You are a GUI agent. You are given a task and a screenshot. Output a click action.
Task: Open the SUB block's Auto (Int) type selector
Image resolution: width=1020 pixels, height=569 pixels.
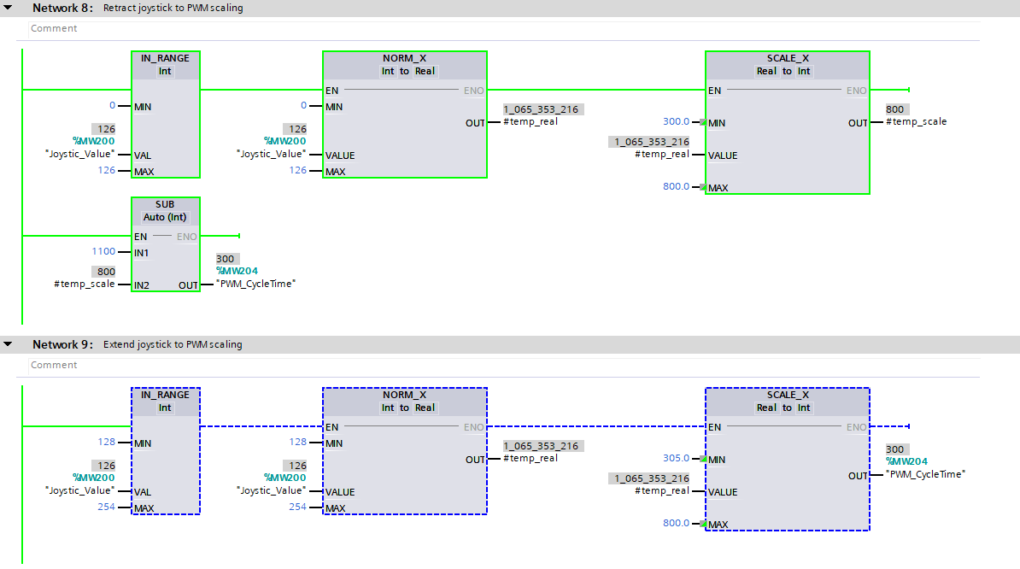tap(165, 217)
